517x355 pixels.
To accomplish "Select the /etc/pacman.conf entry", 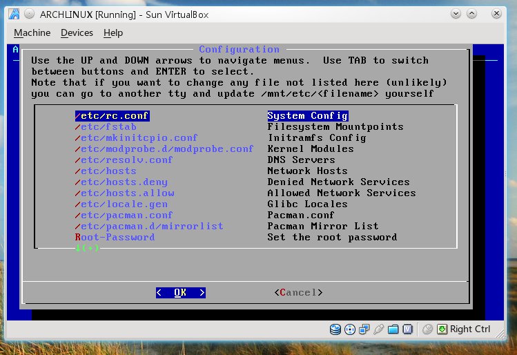I will coord(124,215).
